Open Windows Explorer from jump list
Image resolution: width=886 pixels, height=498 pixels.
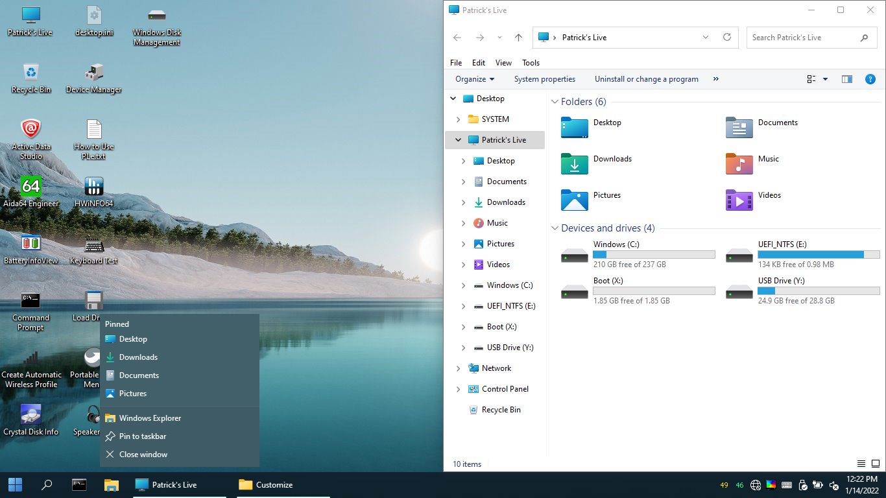point(180,418)
